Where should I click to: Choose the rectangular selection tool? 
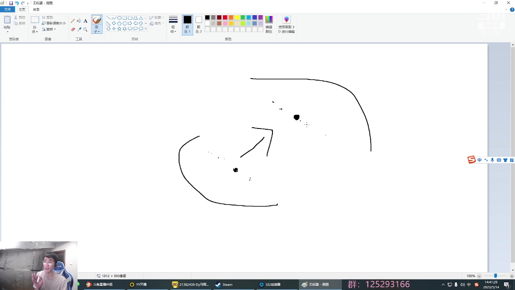[x=35, y=20]
